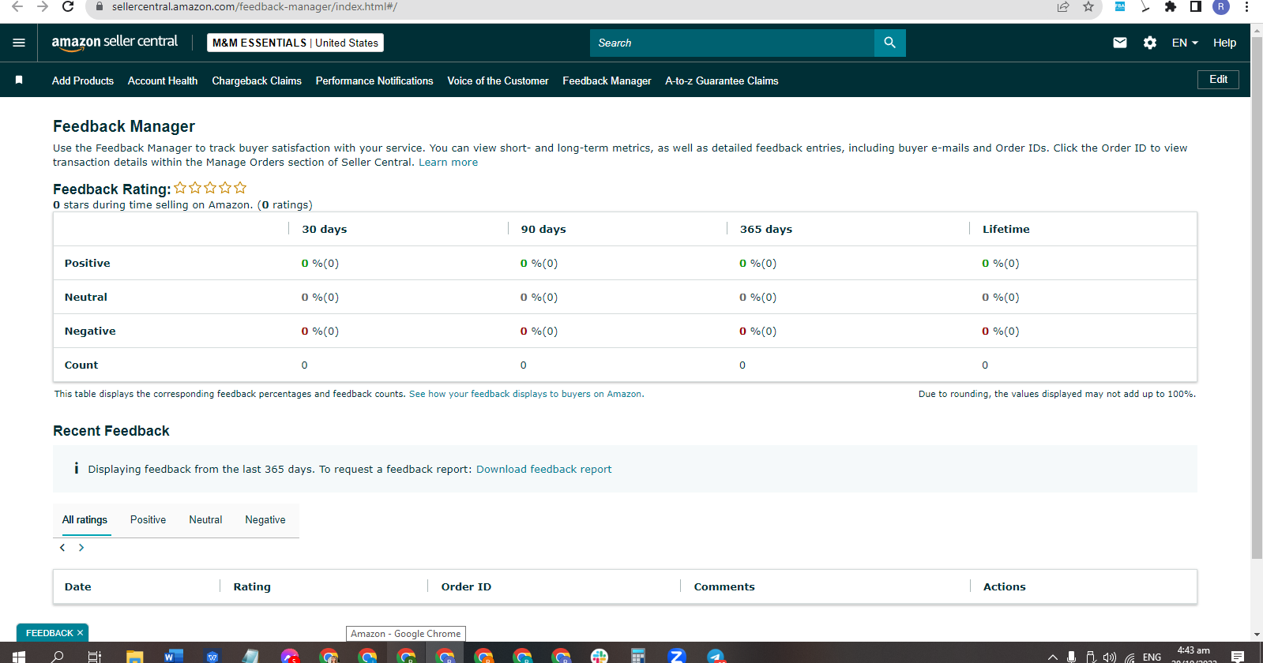Open Chrome profile R avatar
The height and width of the screenshot is (663, 1263).
click(x=1221, y=6)
